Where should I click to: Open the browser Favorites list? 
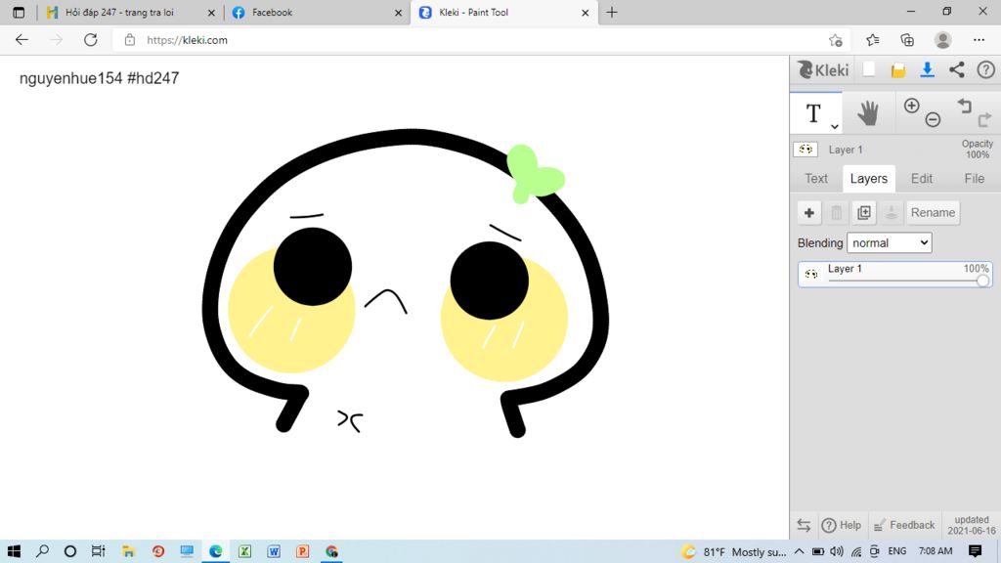tap(873, 39)
